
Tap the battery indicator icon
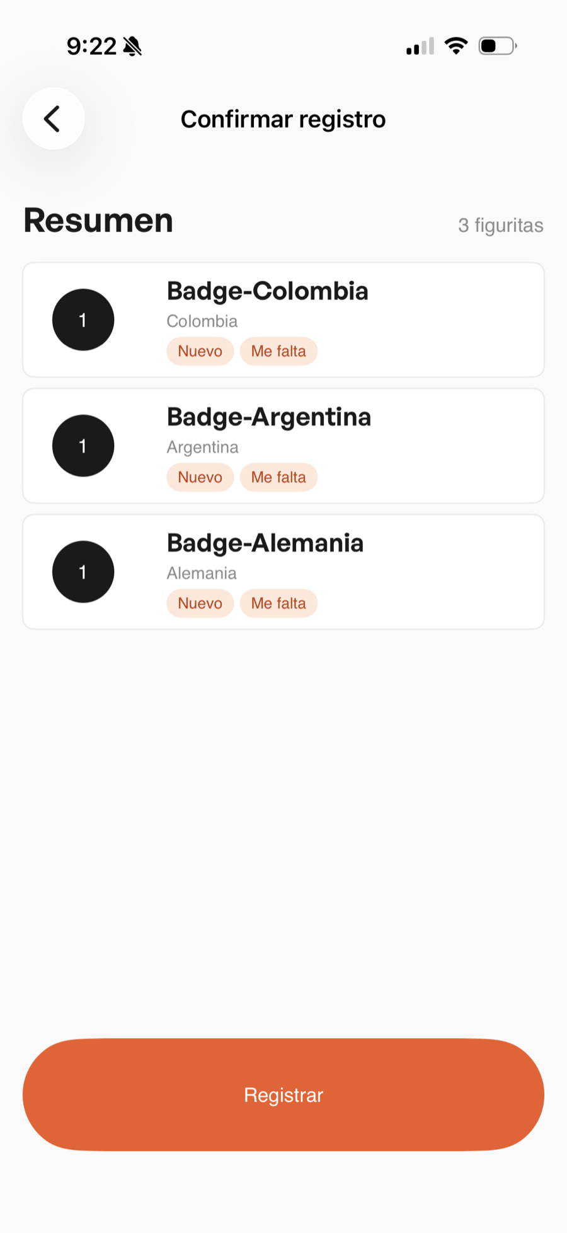pyautogui.click(x=497, y=46)
